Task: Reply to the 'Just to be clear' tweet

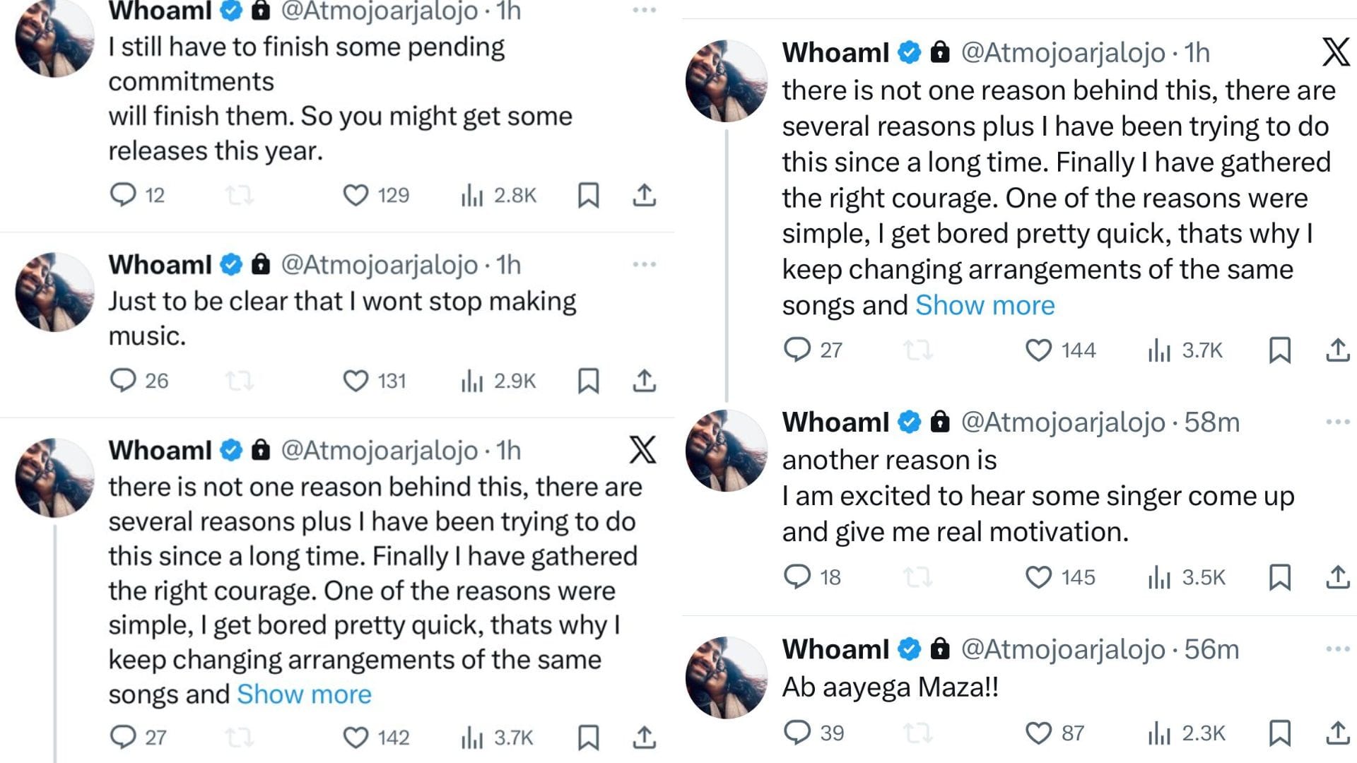Action: point(123,380)
